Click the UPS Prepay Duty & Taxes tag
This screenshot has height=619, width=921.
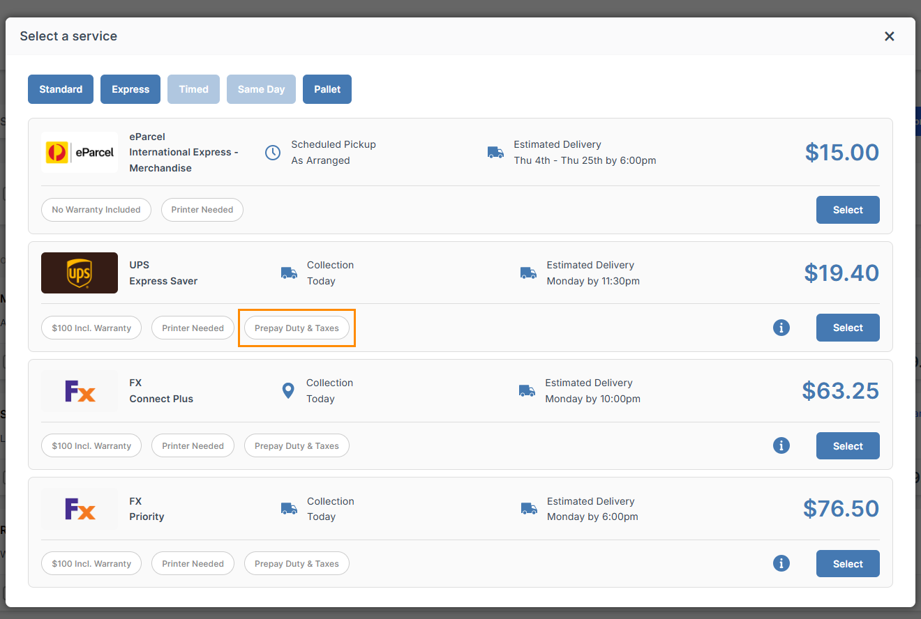point(297,328)
